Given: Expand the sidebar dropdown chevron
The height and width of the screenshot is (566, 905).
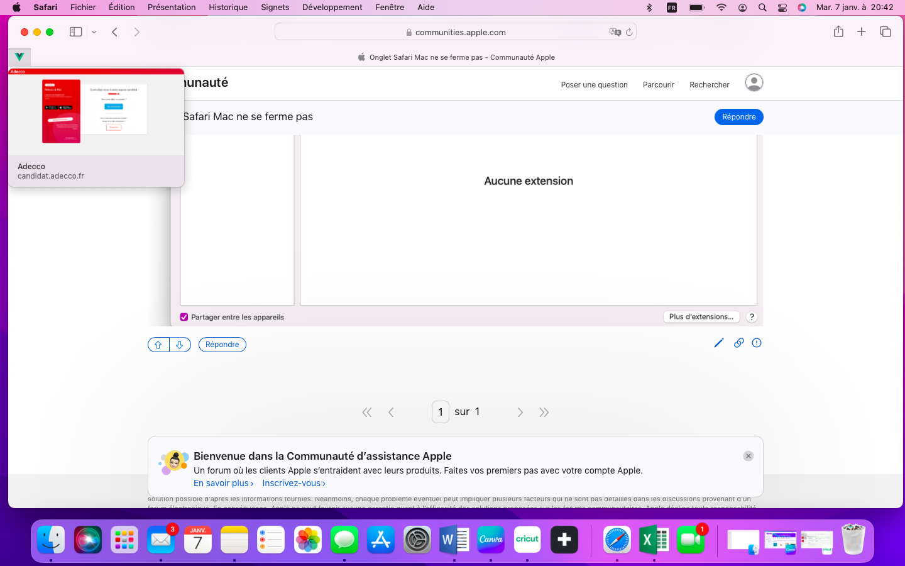Looking at the screenshot, I should [x=94, y=32].
